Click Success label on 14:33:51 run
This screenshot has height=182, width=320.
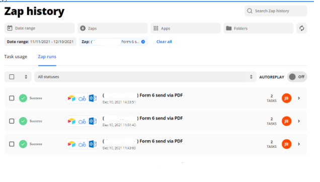pos(36,98)
